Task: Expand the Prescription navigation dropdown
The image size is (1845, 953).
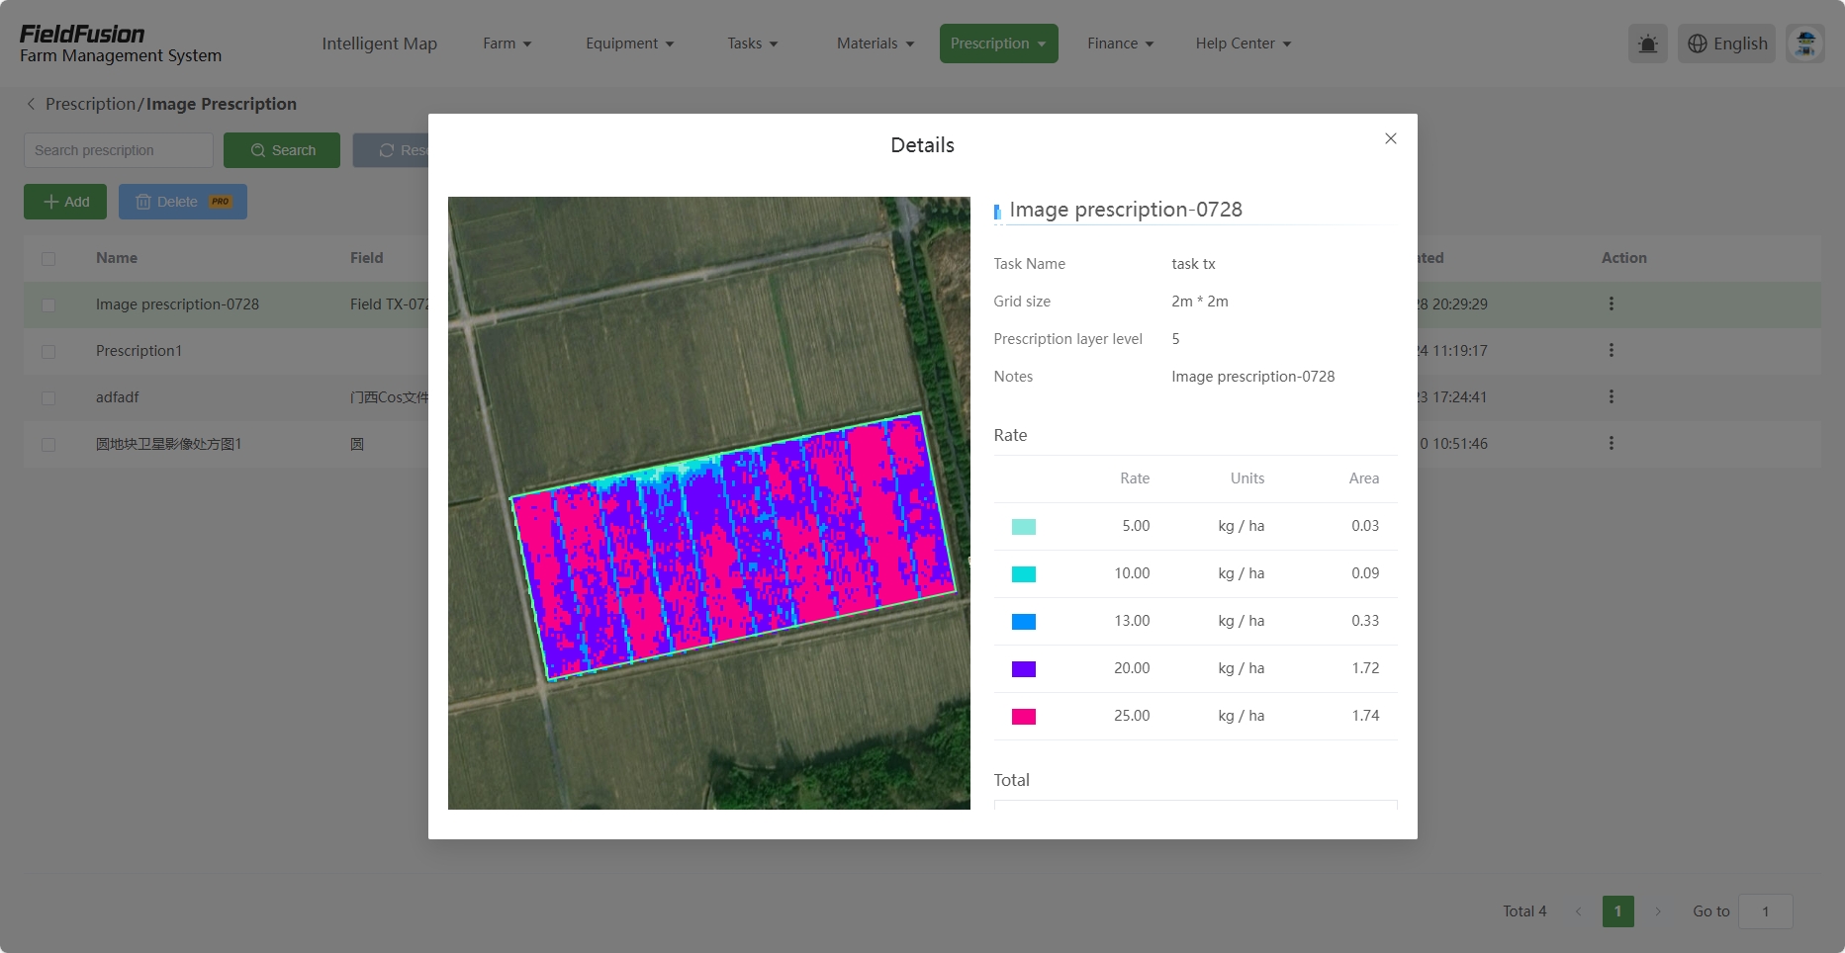Action: [x=998, y=43]
